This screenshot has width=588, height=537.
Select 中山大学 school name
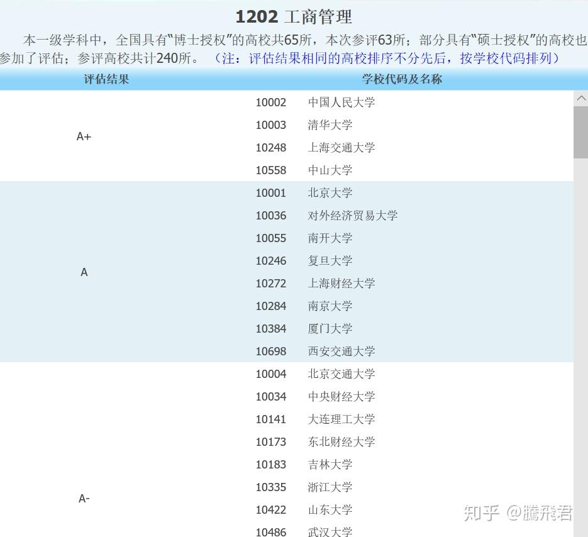330,170
